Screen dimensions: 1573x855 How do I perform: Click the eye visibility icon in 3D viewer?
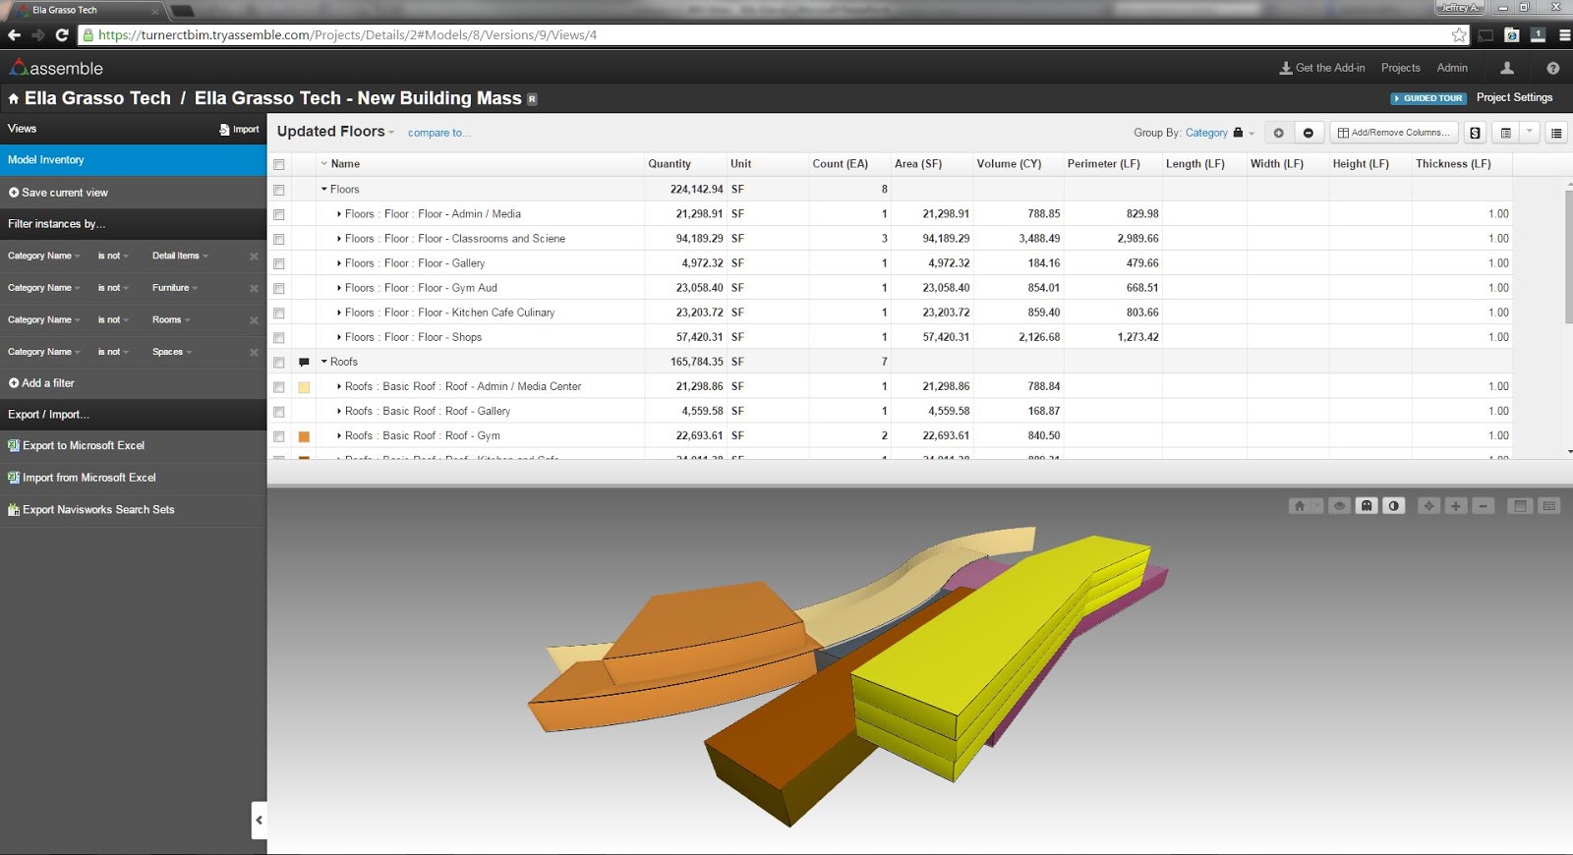coord(1339,506)
